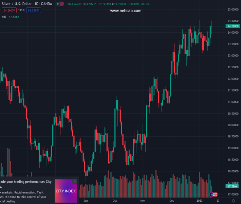Click the Nov date on time axis
Screen dimensions: 241x204
coord(143,201)
